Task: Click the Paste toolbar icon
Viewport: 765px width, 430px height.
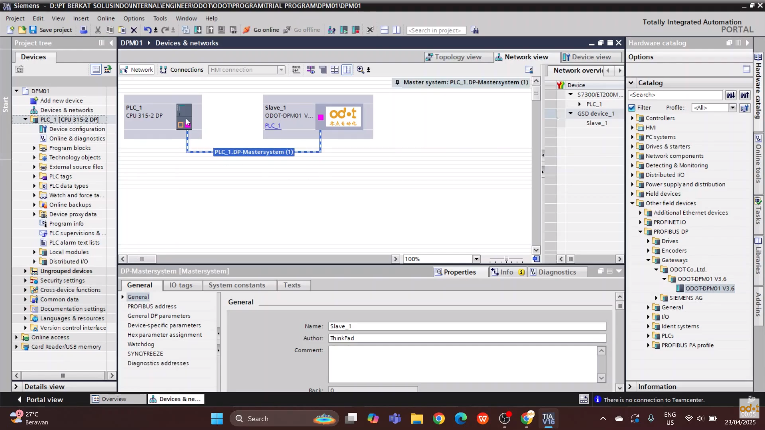Action: [x=122, y=30]
